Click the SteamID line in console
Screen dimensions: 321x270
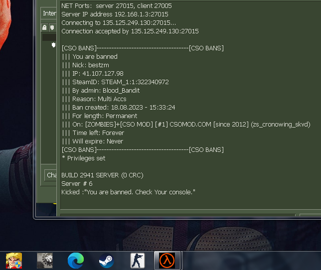[115, 82]
